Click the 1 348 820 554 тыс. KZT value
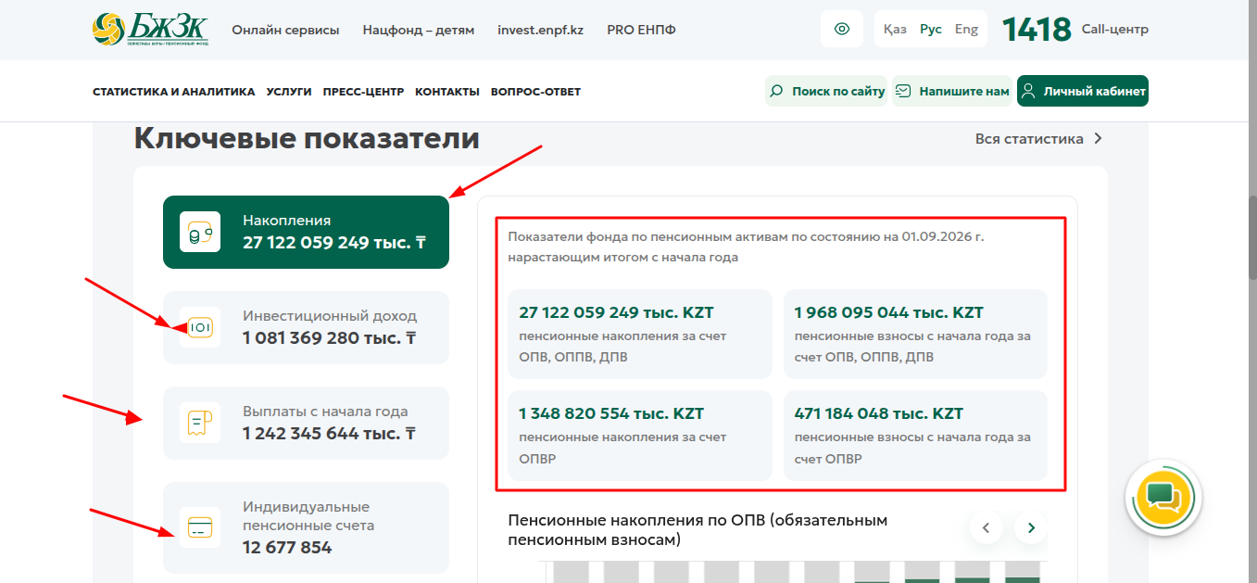Image resolution: width=1257 pixels, height=583 pixels. click(611, 413)
